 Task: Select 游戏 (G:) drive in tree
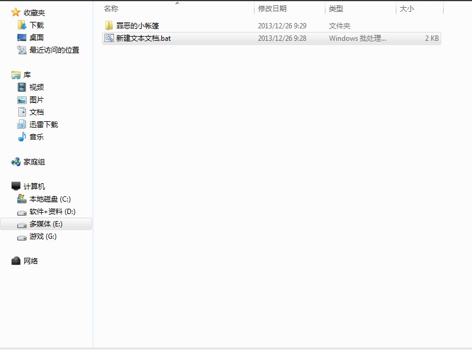pos(43,236)
